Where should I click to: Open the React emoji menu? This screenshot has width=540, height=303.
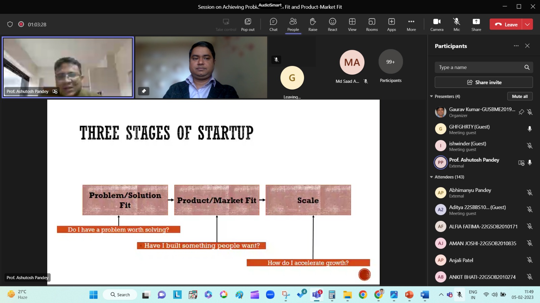(332, 25)
